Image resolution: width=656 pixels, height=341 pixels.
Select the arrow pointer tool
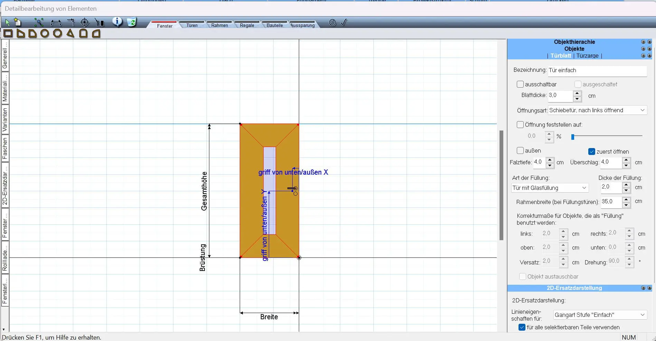(7, 22)
